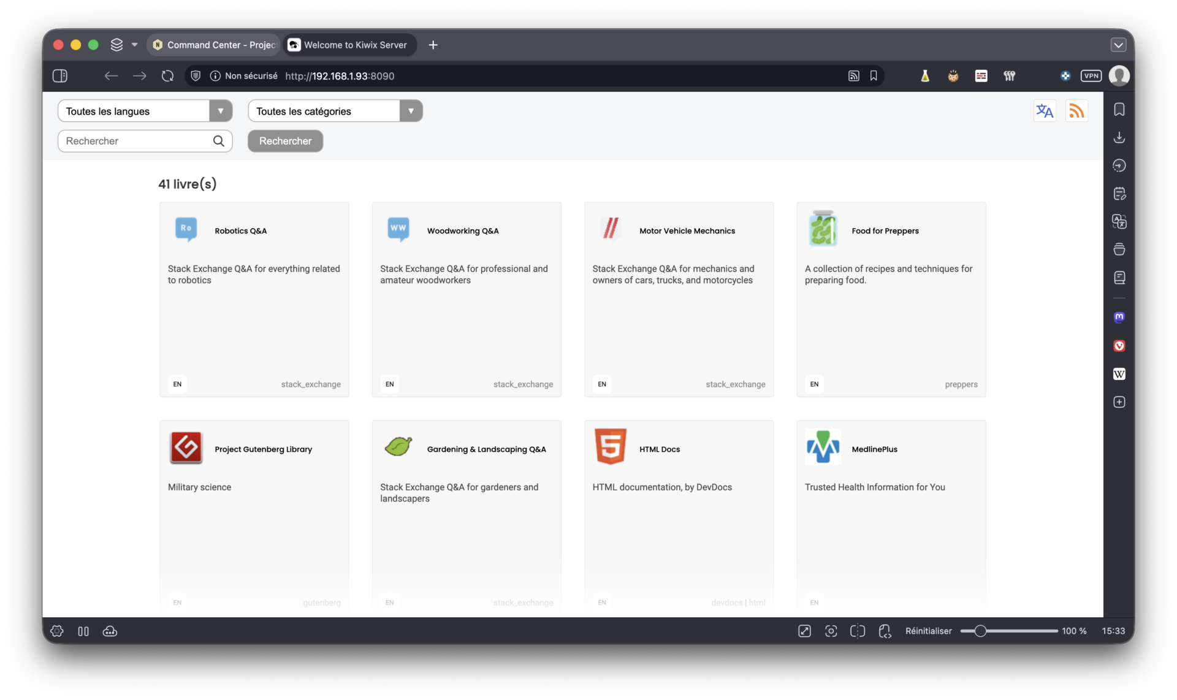Open the downloads panel in sidebar
The height and width of the screenshot is (700, 1177).
pyautogui.click(x=1119, y=137)
